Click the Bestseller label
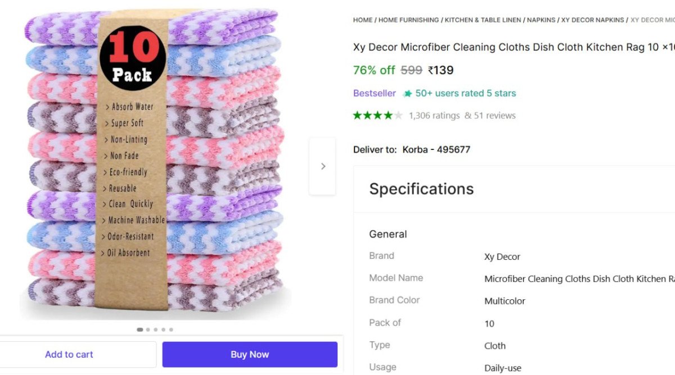Image resolution: width=675 pixels, height=375 pixels. coord(374,93)
